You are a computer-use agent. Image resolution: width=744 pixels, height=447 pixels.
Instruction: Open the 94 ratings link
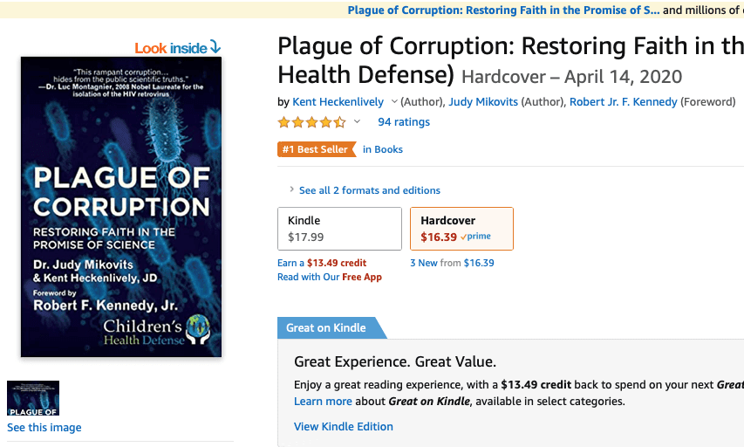[x=404, y=122]
